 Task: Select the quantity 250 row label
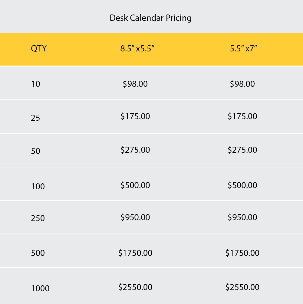[x=38, y=218]
